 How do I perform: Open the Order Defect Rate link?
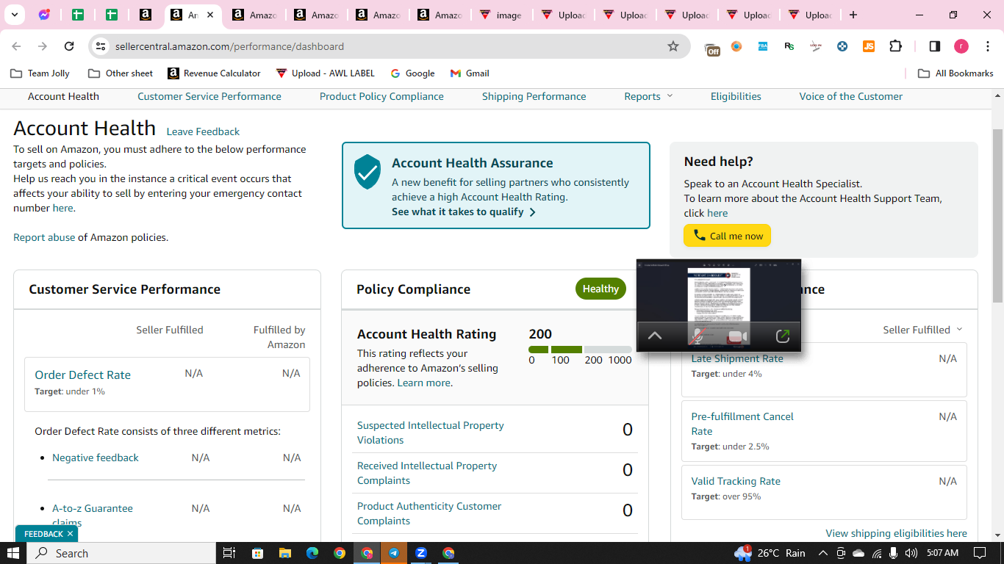point(82,375)
